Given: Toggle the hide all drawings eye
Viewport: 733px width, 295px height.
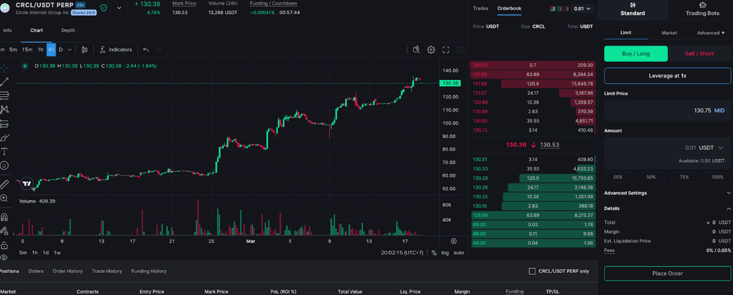Looking at the screenshot, I should click(4, 257).
